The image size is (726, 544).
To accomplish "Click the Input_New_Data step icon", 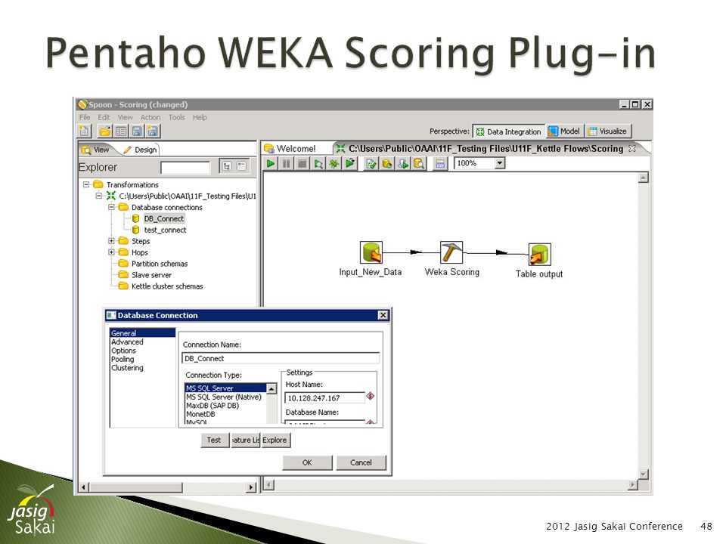I will 371,252.
